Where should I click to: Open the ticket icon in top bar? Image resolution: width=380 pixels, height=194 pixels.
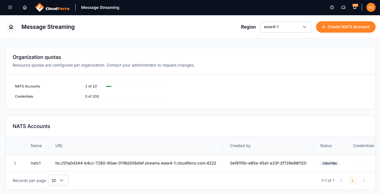pos(343,7)
